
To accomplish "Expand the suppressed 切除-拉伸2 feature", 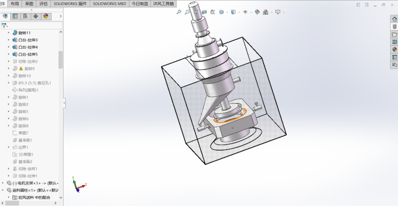I will coord(9,61).
